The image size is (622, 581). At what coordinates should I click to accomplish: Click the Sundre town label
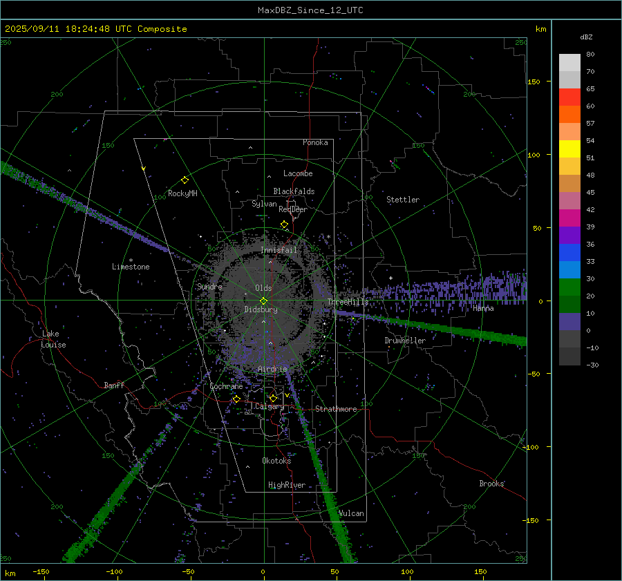point(209,286)
